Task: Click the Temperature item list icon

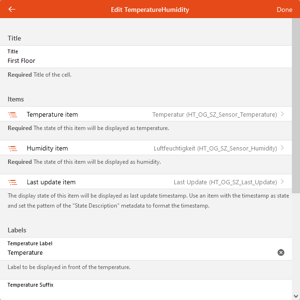Action: [13, 115]
